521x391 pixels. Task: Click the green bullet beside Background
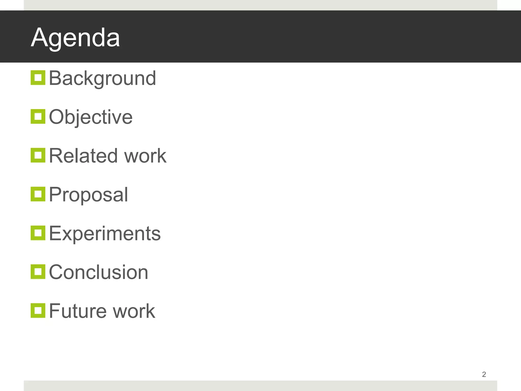click(x=38, y=78)
